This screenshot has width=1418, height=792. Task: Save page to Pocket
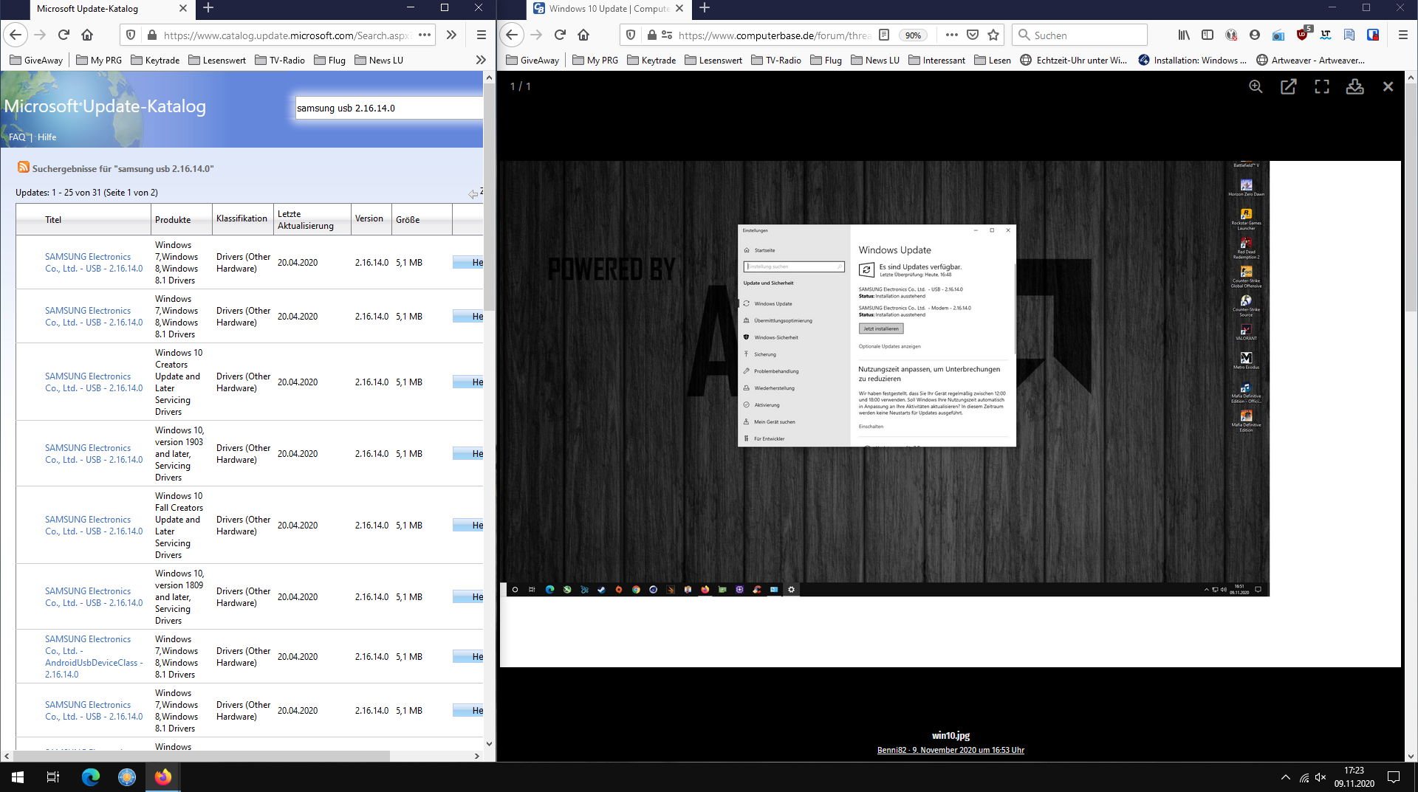click(x=973, y=35)
